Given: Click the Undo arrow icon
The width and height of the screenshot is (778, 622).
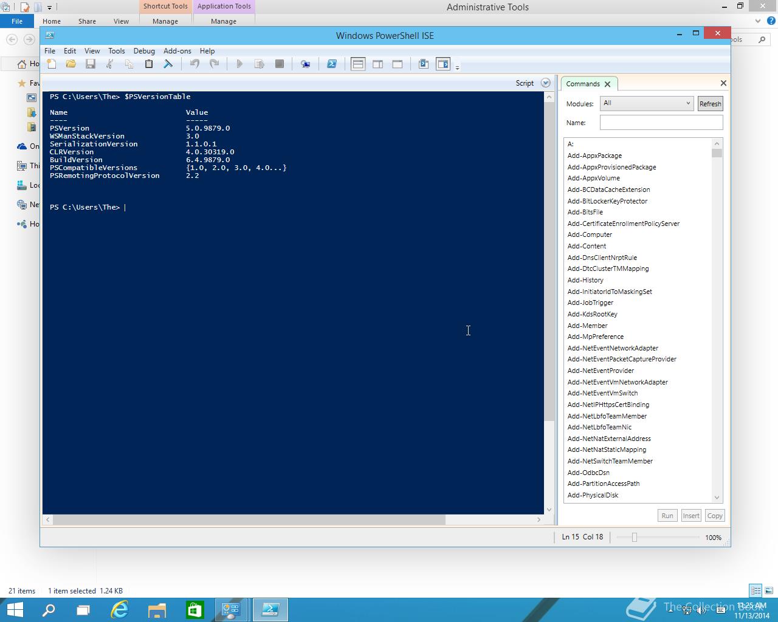Looking at the screenshot, I should pos(194,64).
